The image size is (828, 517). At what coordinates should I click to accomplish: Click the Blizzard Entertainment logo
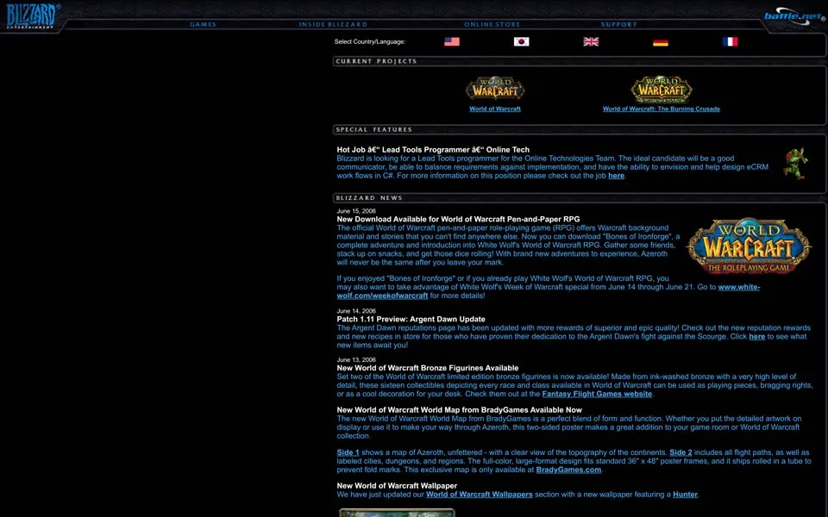point(31,16)
